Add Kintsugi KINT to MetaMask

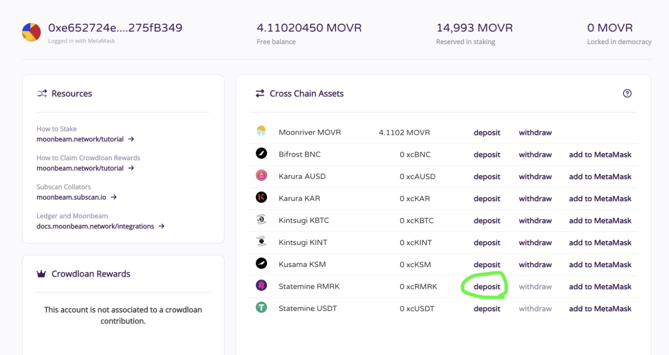[600, 243]
